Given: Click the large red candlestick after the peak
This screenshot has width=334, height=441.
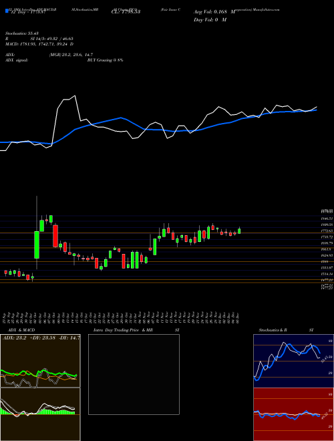Looking at the screenshot, I should 55,236.
